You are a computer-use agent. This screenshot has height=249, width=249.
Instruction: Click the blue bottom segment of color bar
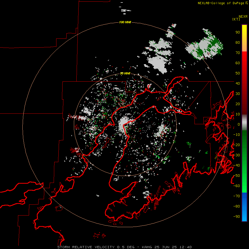244,207
